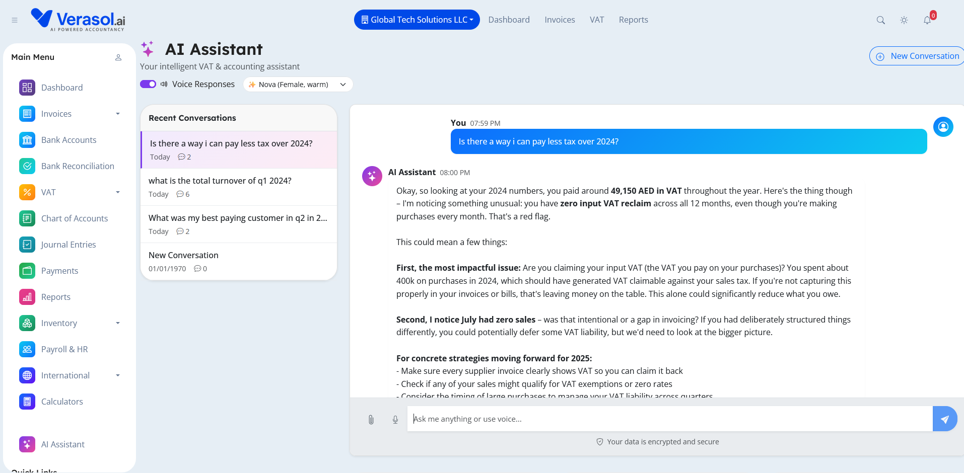Switch to the VAT menu in top navigation

coord(596,19)
